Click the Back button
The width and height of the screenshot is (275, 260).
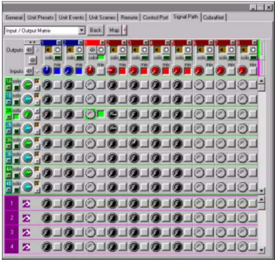pyautogui.click(x=96, y=30)
